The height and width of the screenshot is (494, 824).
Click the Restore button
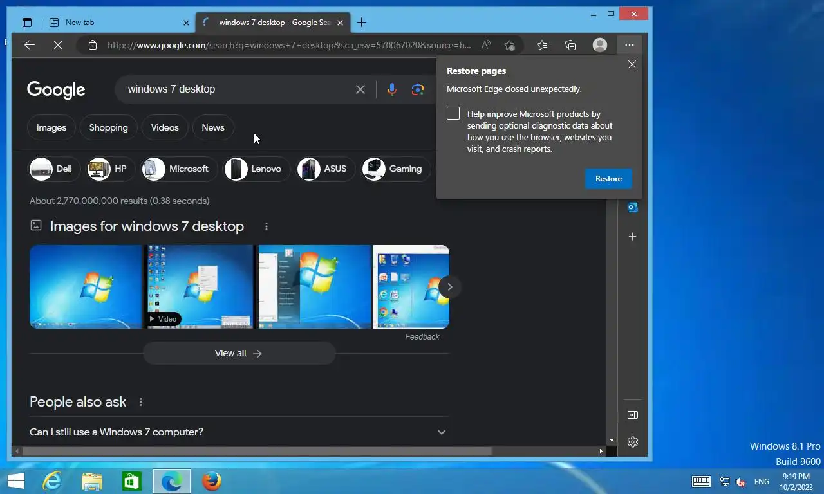(x=608, y=179)
